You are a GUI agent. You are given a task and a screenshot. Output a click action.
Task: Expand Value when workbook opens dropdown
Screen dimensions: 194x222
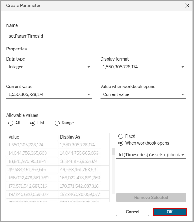pyautogui.click(x=143, y=94)
